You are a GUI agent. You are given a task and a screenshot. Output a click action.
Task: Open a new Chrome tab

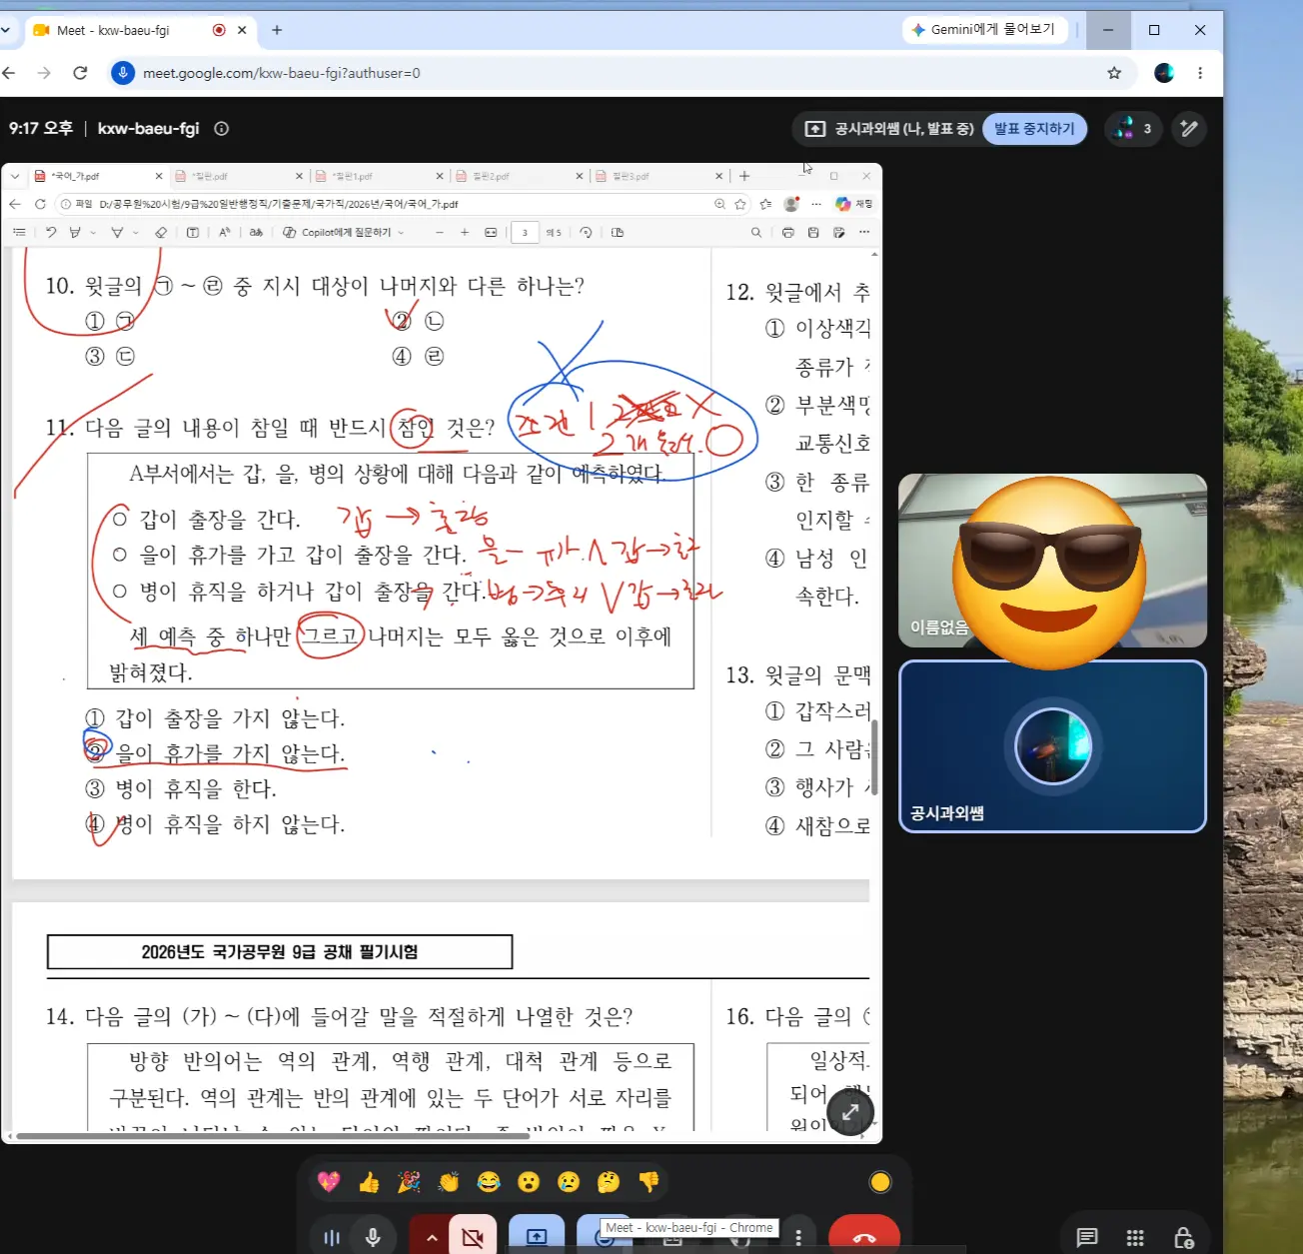(277, 30)
